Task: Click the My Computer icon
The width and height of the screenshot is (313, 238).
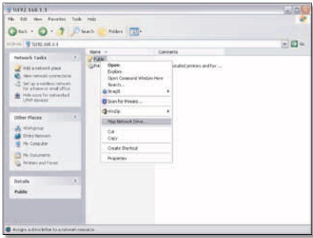Action: 18,144
